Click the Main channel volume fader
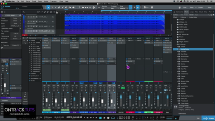Image resolution: width=215 pixels, height=121 pixels. tap(168, 97)
